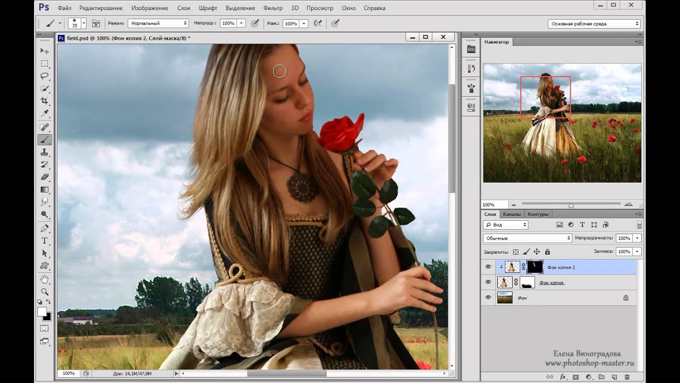Toggle lock all padlock icon
The height and width of the screenshot is (383, 680).
pyautogui.click(x=547, y=252)
